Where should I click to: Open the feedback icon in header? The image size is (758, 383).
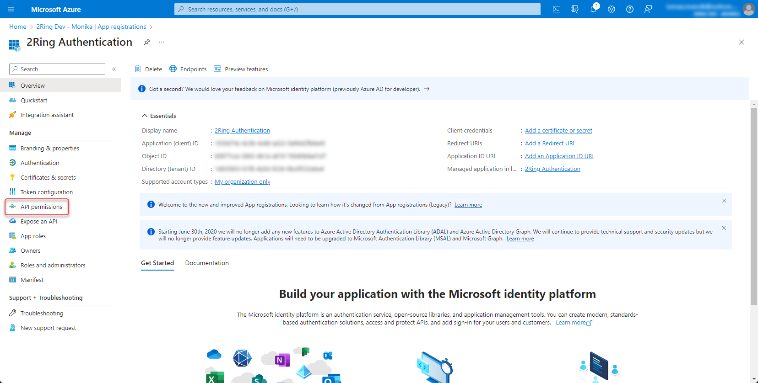648,9
